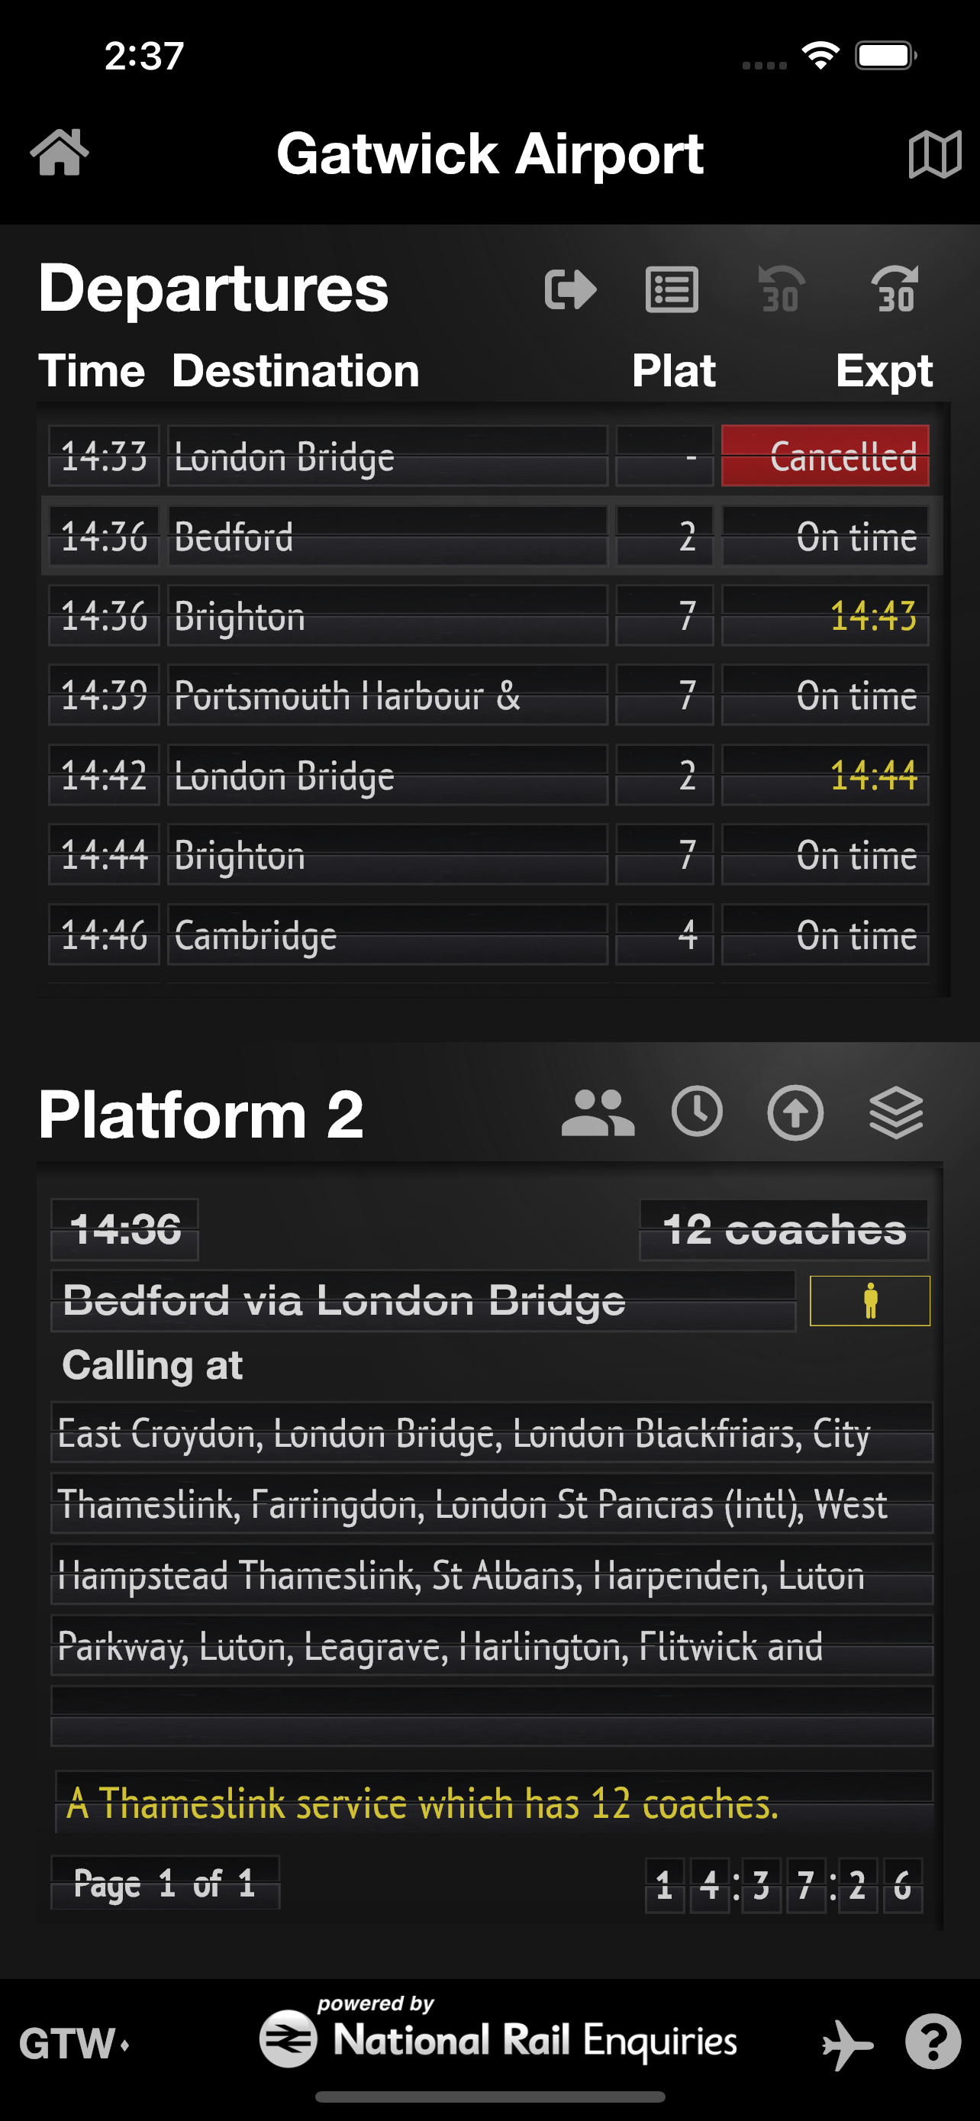Select the cancelled 14:33 London Bridge departure
Viewport: 980px width, 2121px height.
click(489, 456)
